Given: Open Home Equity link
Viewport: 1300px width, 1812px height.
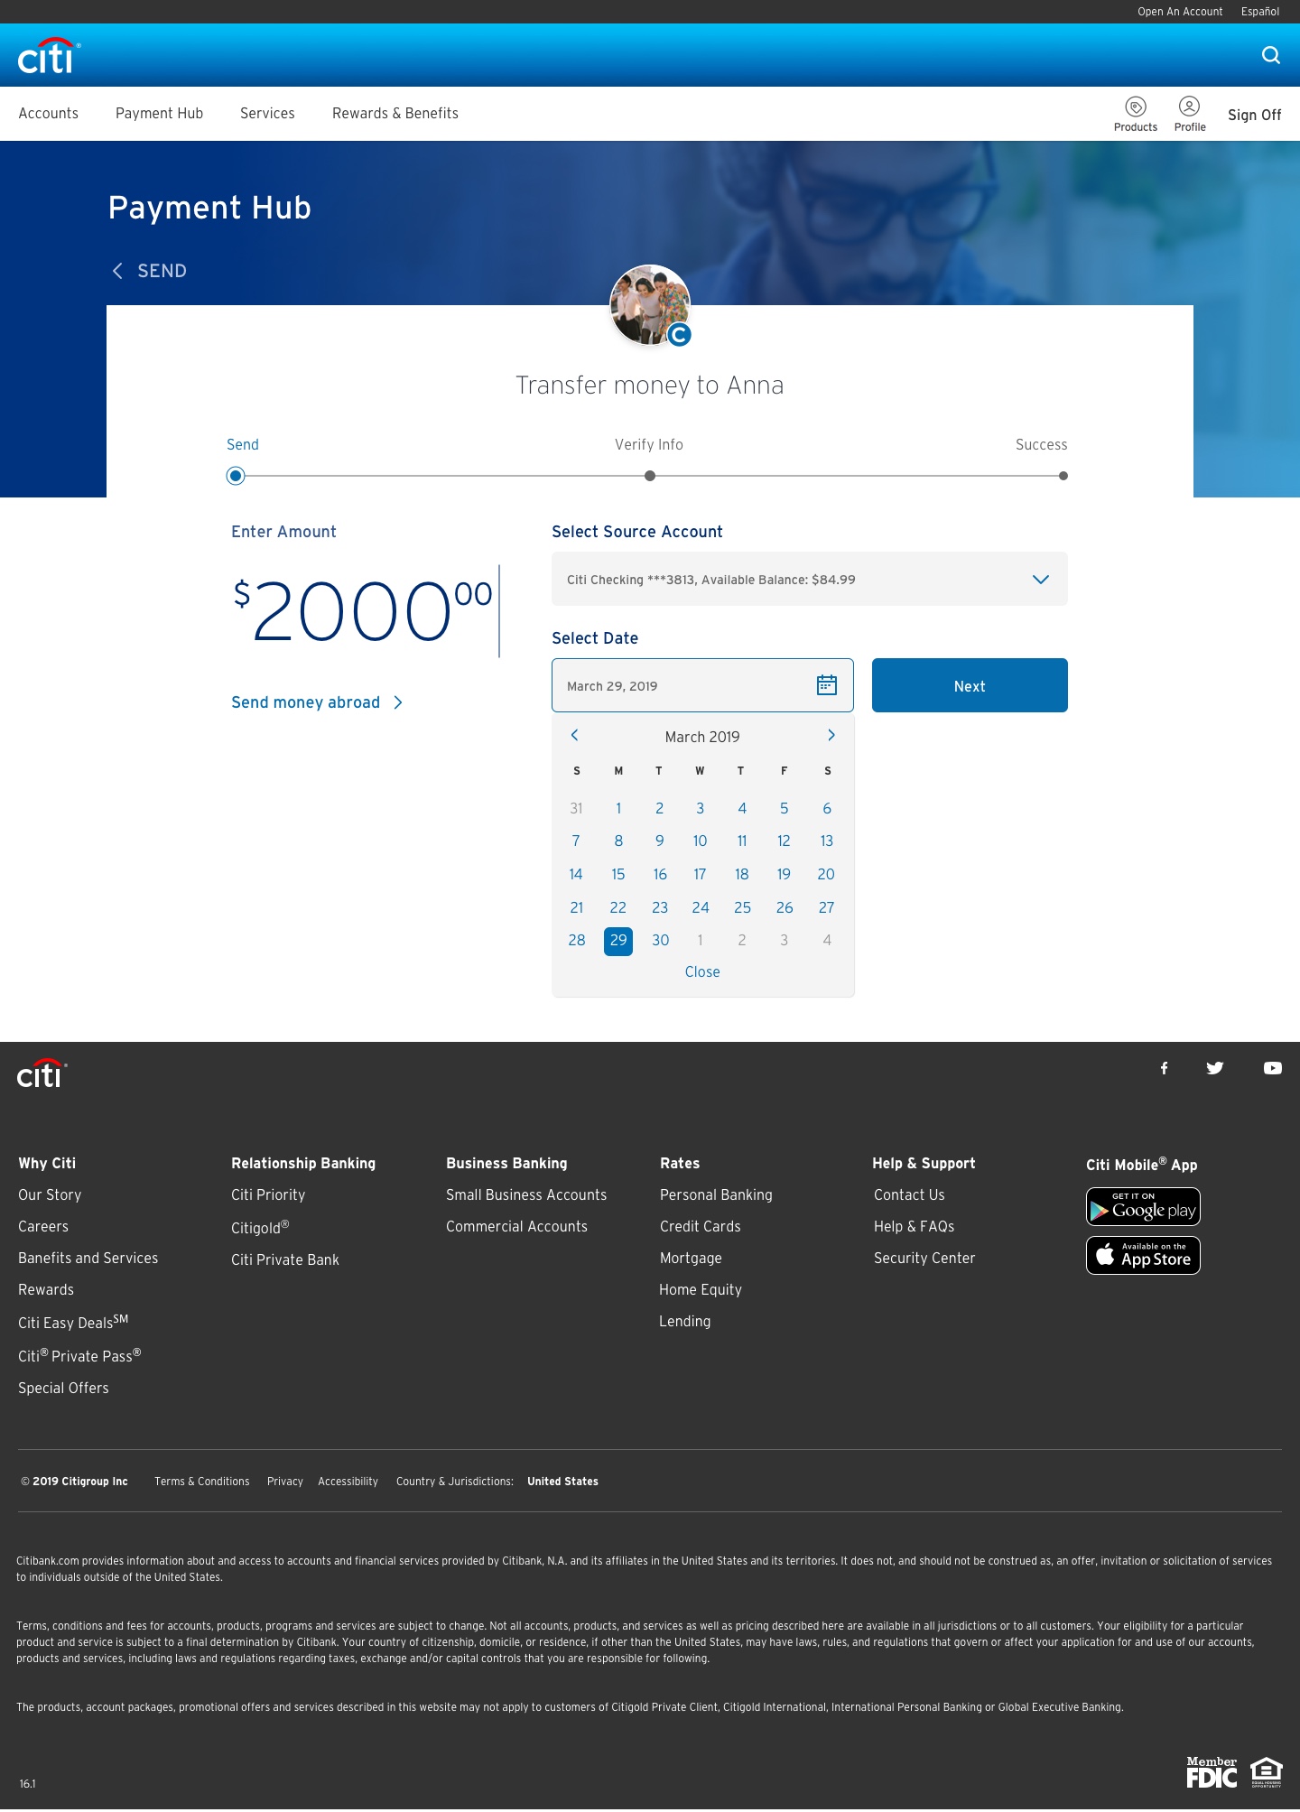Looking at the screenshot, I should click(701, 1290).
